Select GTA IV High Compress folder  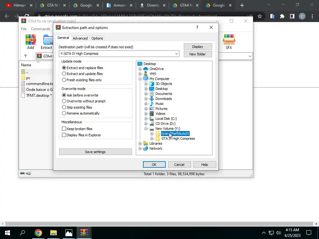(x=178, y=138)
